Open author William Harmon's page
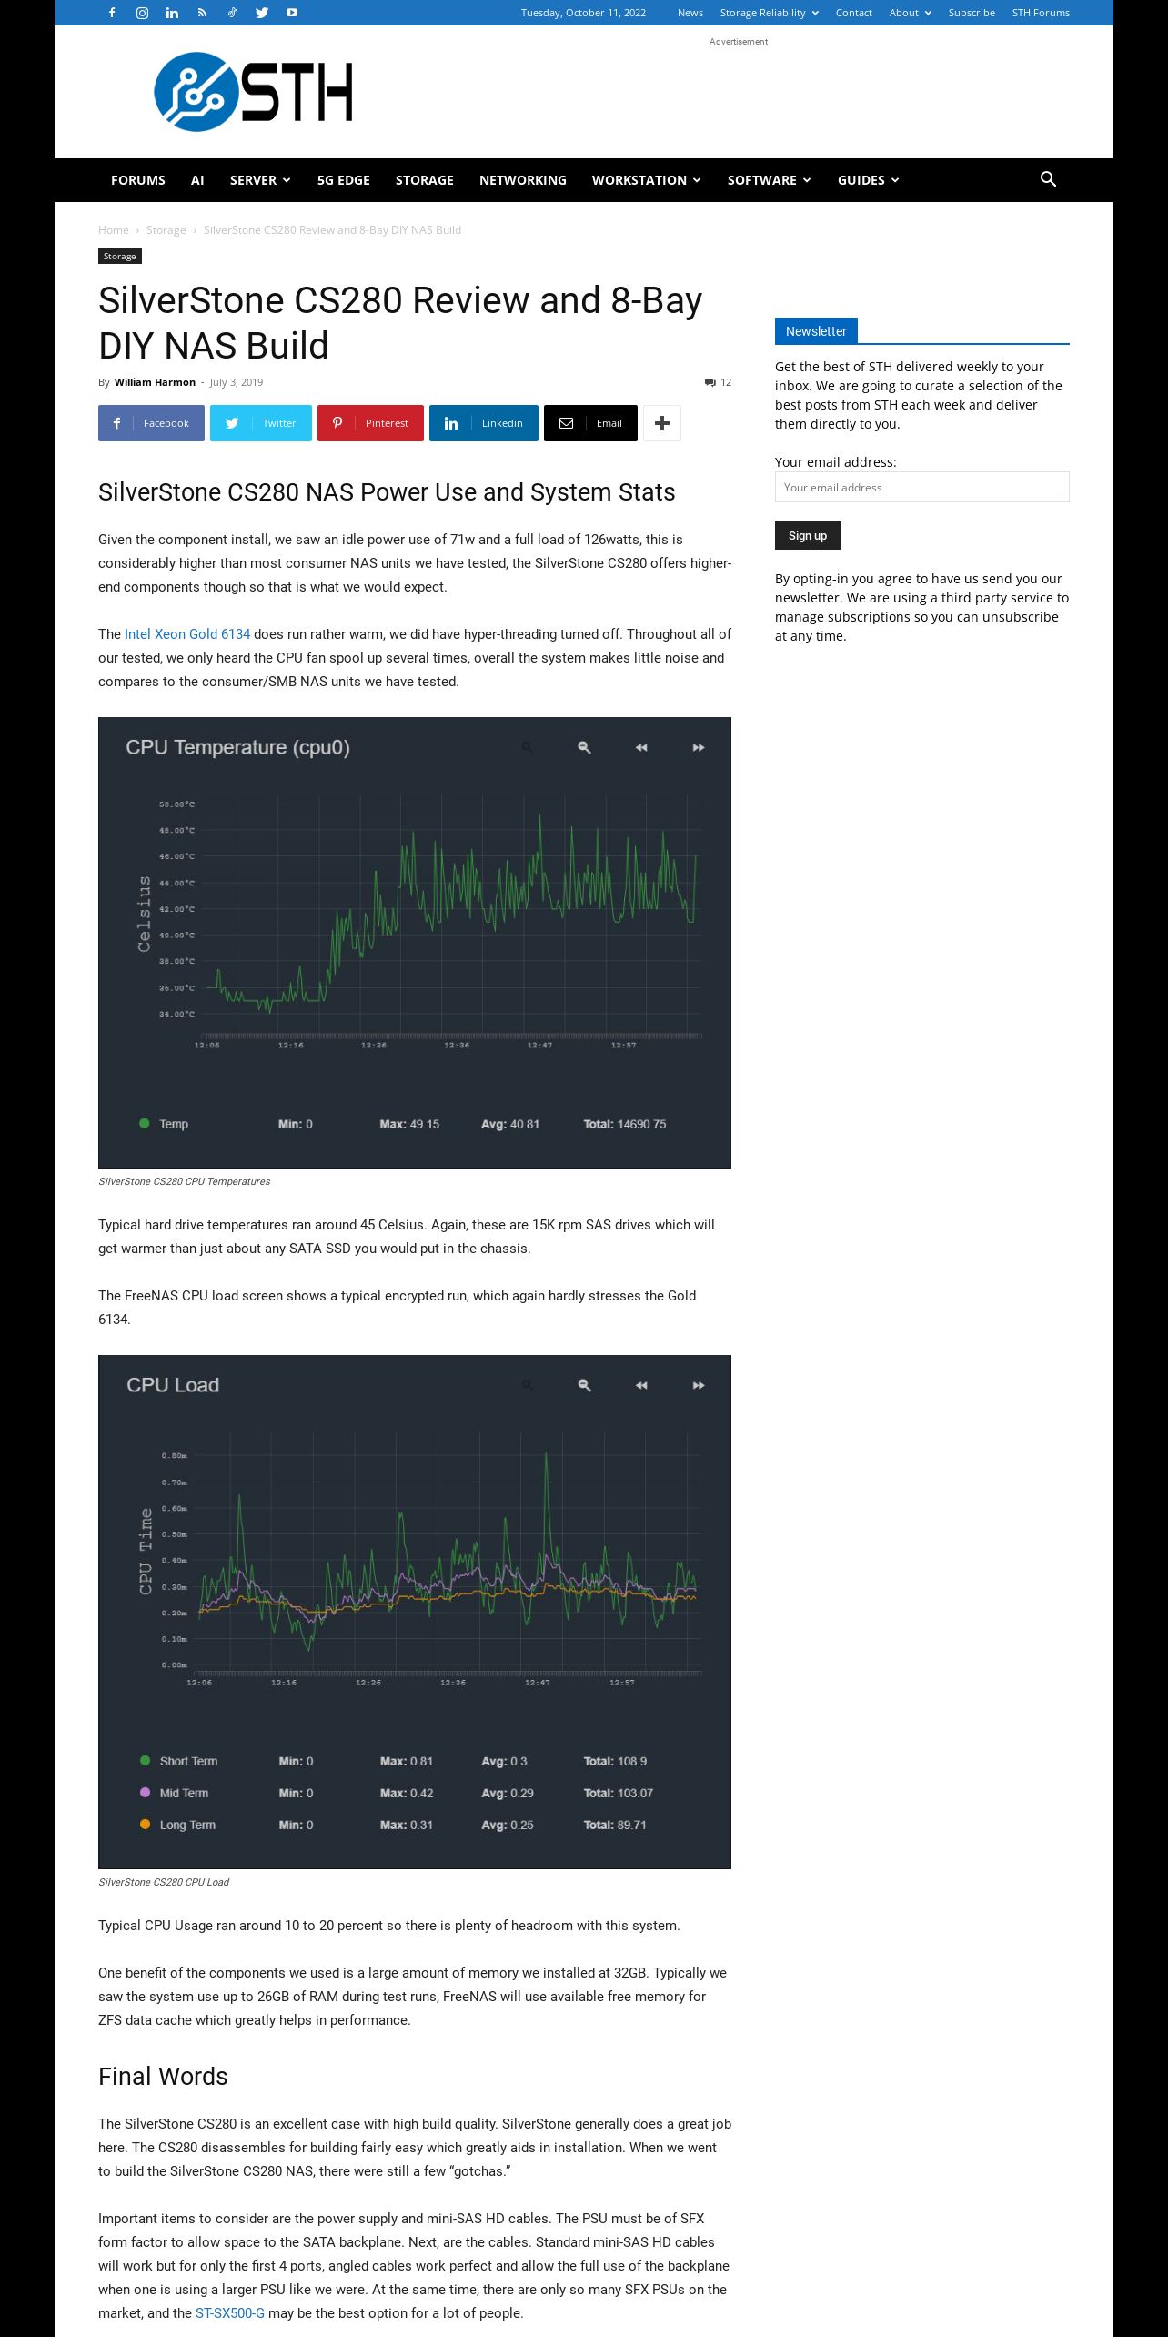Viewport: 1168px width, 2337px height. [x=155, y=382]
